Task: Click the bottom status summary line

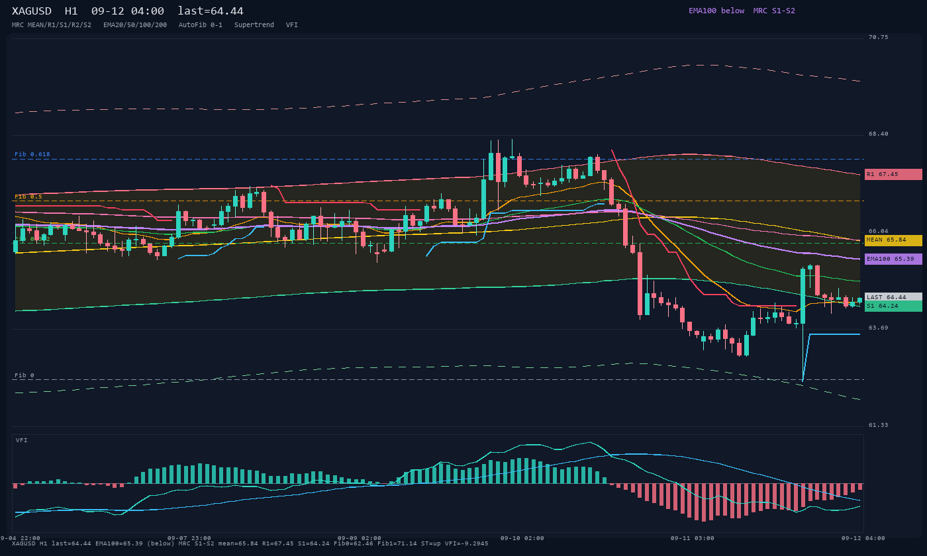Action: [x=250, y=543]
